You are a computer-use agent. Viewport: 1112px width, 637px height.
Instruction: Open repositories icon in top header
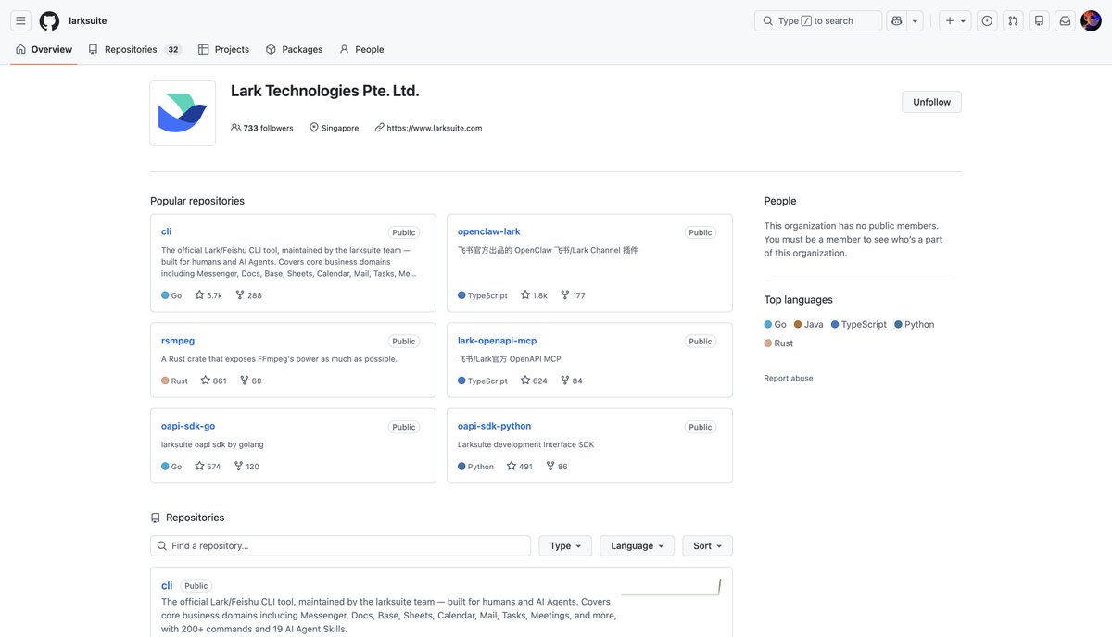1039,20
